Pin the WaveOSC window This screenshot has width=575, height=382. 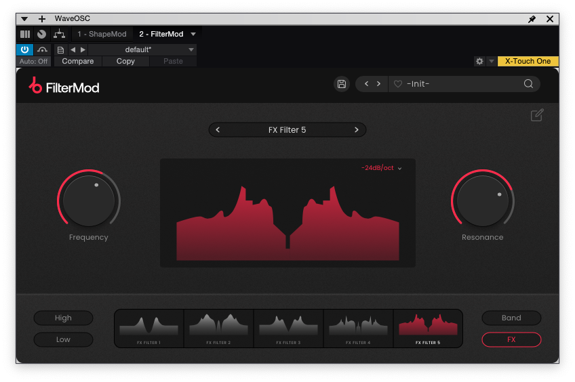coord(532,19)
